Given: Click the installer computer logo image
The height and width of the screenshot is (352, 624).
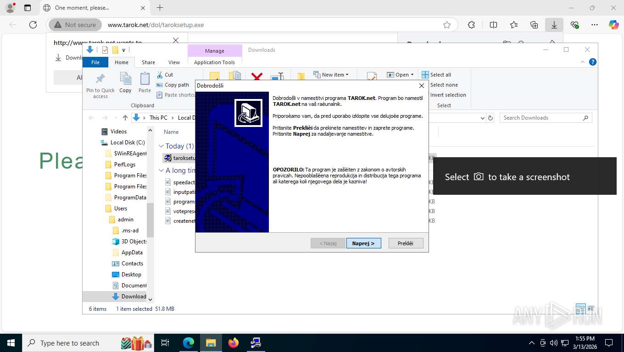Looking at the screenshot, I should (248, 113).
